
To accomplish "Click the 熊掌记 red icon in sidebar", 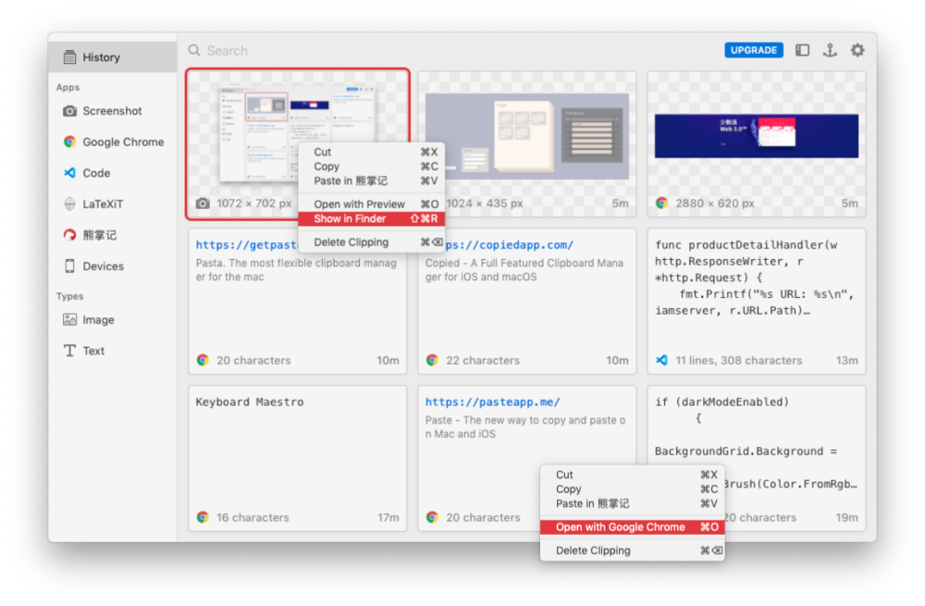I will 69,235.
